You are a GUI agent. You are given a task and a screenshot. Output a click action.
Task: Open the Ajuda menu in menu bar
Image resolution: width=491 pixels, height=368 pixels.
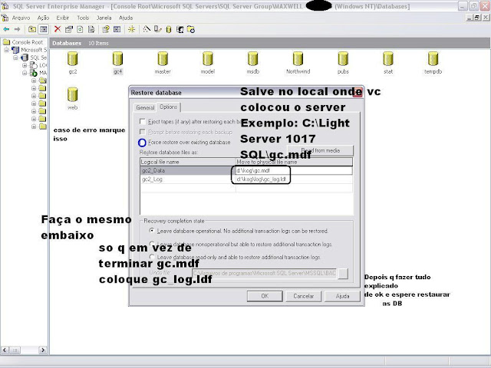[x=126, y=18]
